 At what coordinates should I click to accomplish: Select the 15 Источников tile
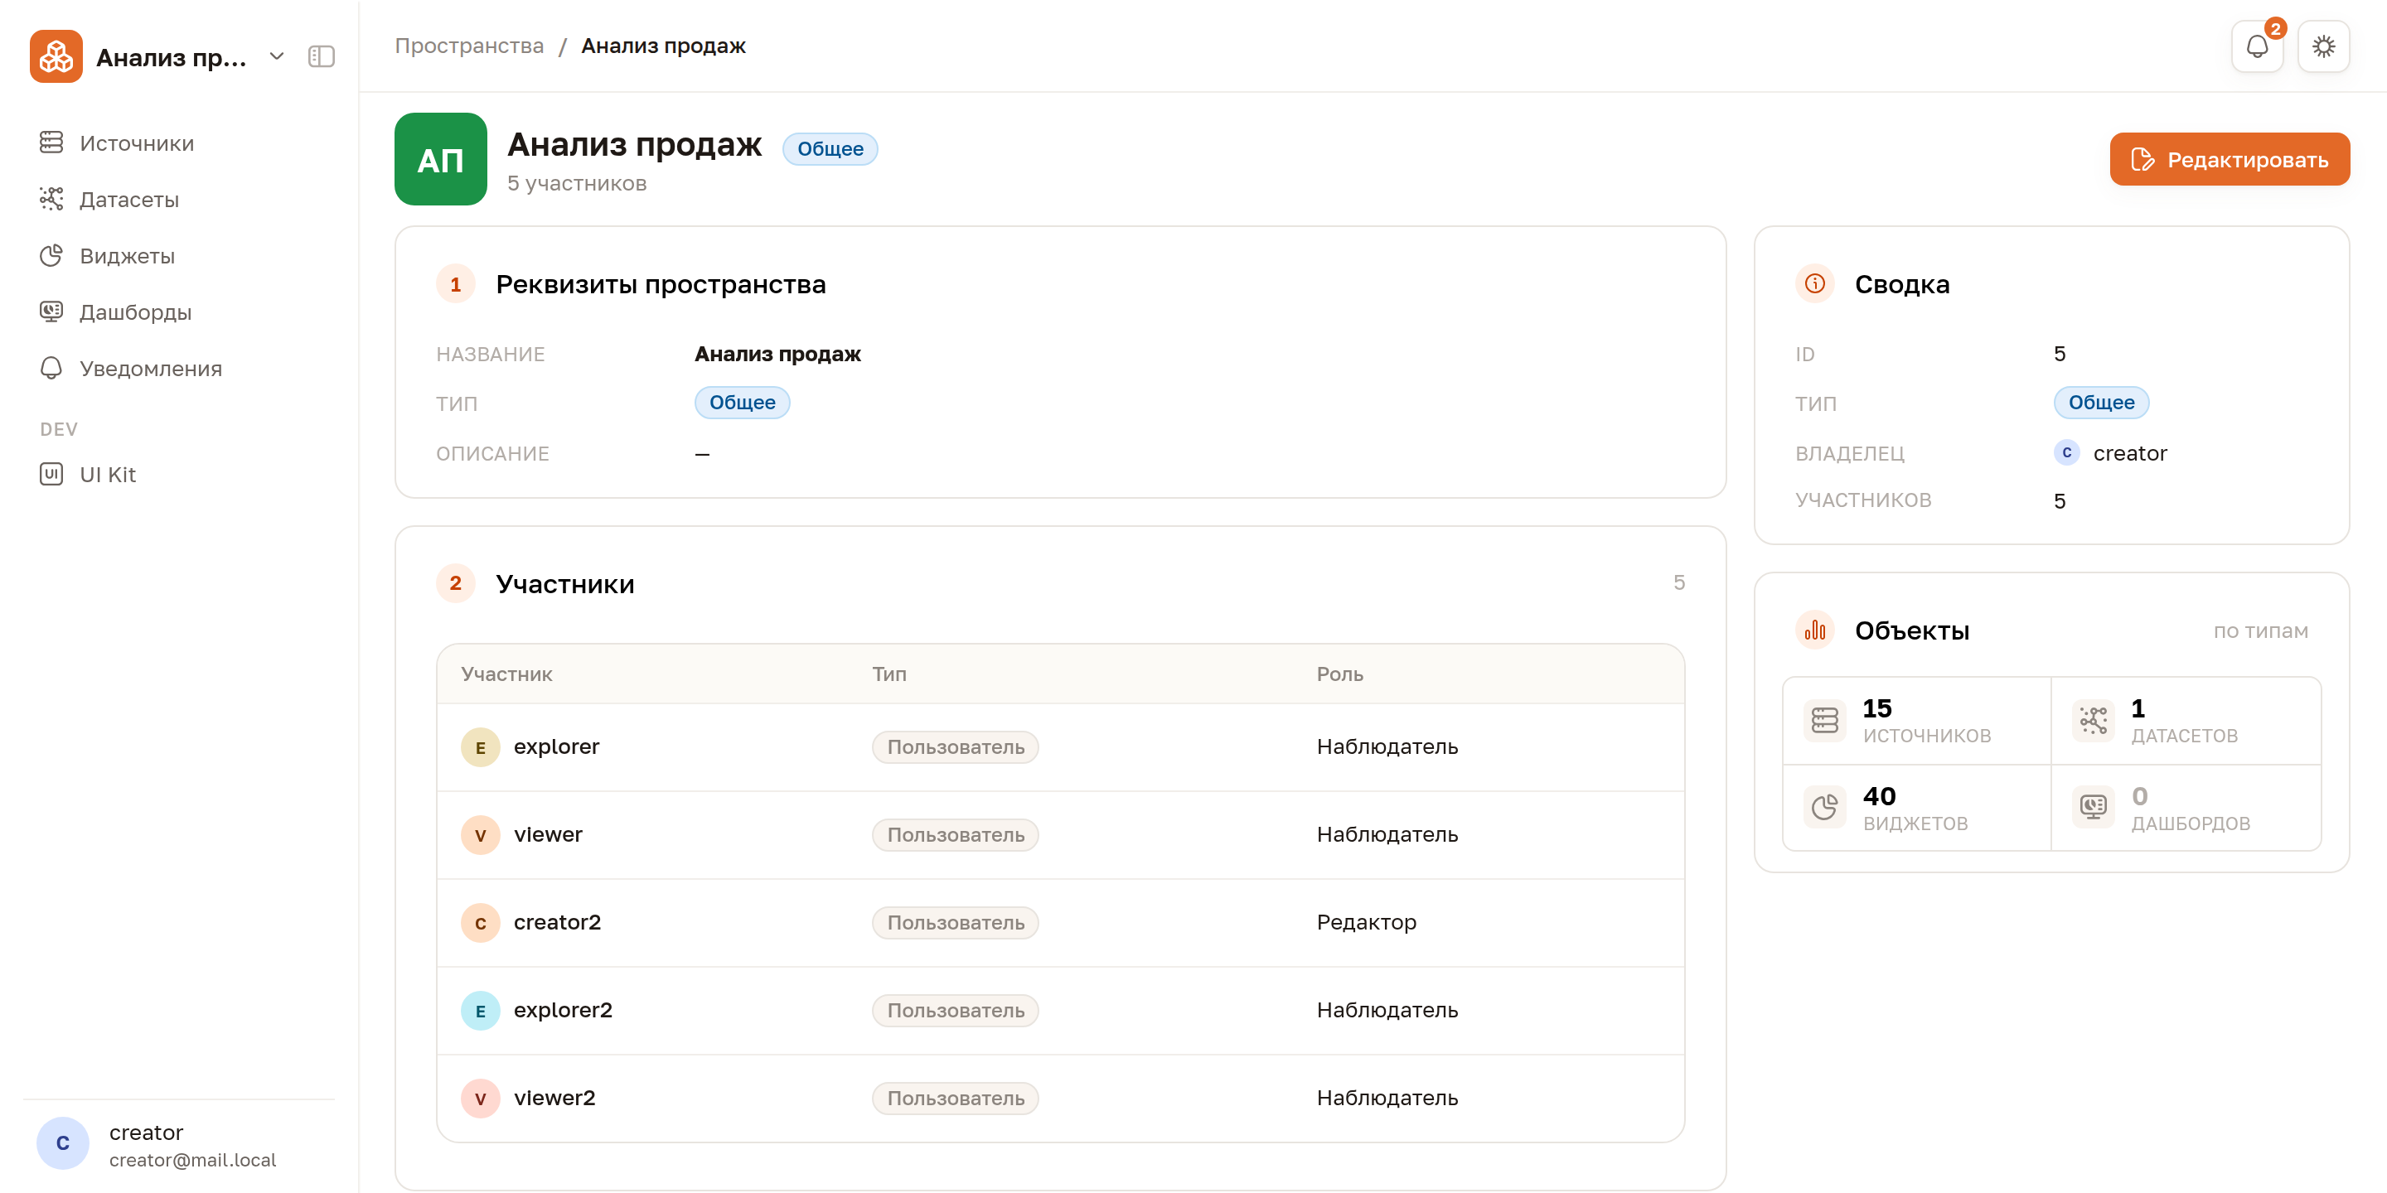1917,721
